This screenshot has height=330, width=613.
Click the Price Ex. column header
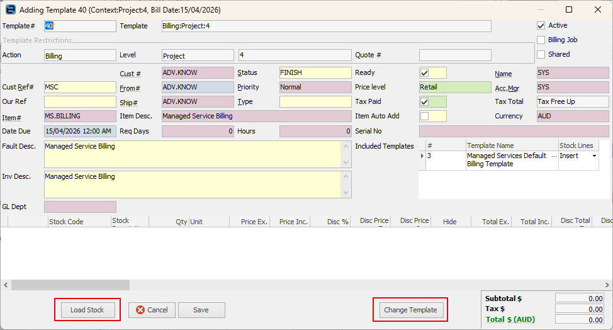[249, 222]
